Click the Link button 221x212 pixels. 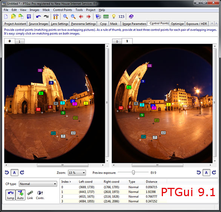30,195
